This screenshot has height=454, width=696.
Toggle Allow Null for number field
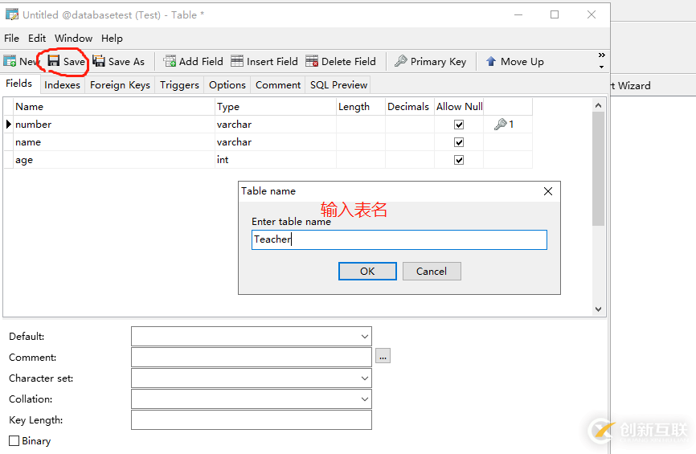pyautogui.click(x=459, y=125)
